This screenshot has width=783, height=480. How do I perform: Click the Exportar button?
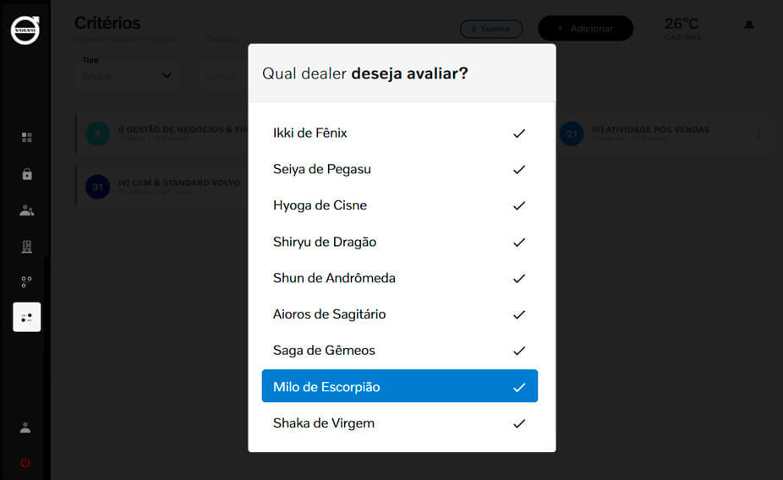tap(491, 29)
